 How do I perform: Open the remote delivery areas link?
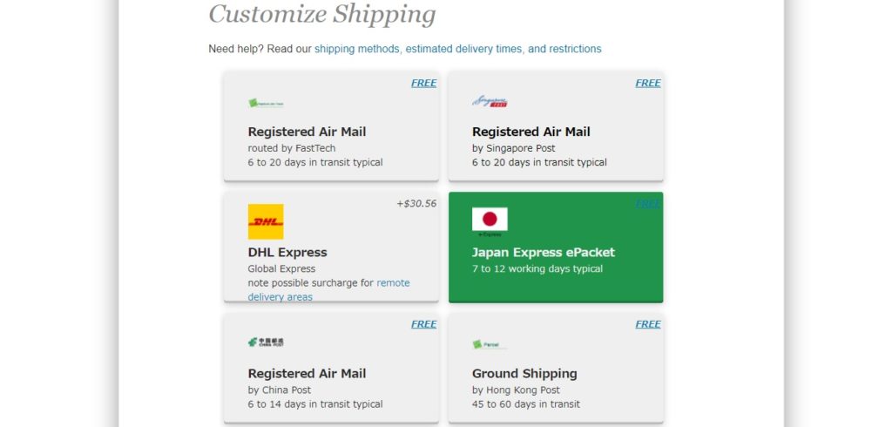coord(328,290)
